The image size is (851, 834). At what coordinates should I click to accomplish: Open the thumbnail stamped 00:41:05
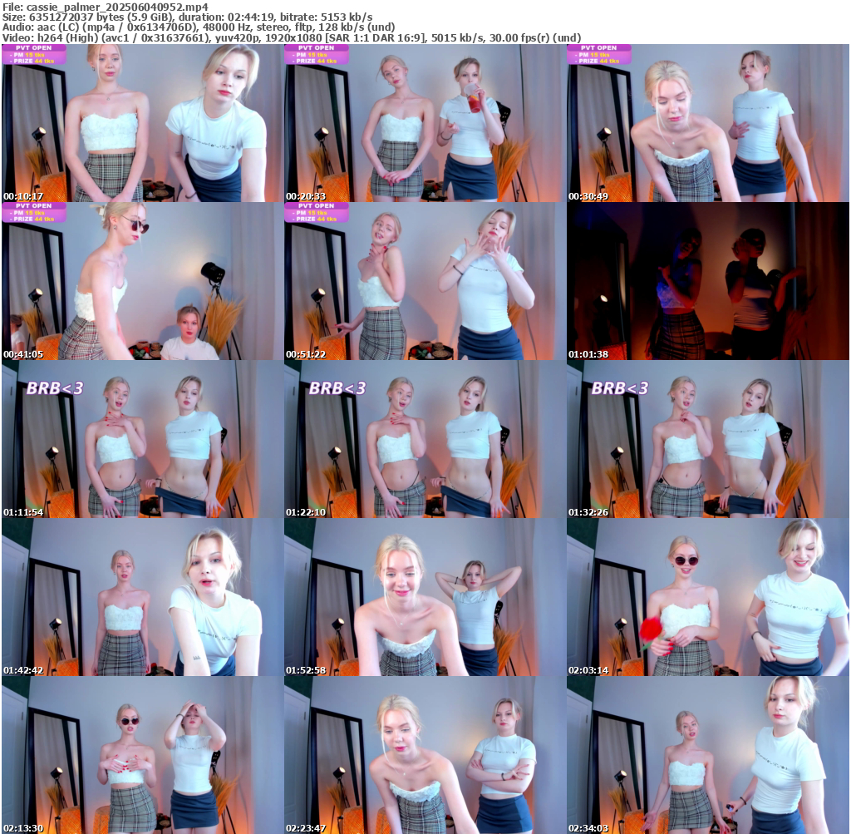click(142, 281)
